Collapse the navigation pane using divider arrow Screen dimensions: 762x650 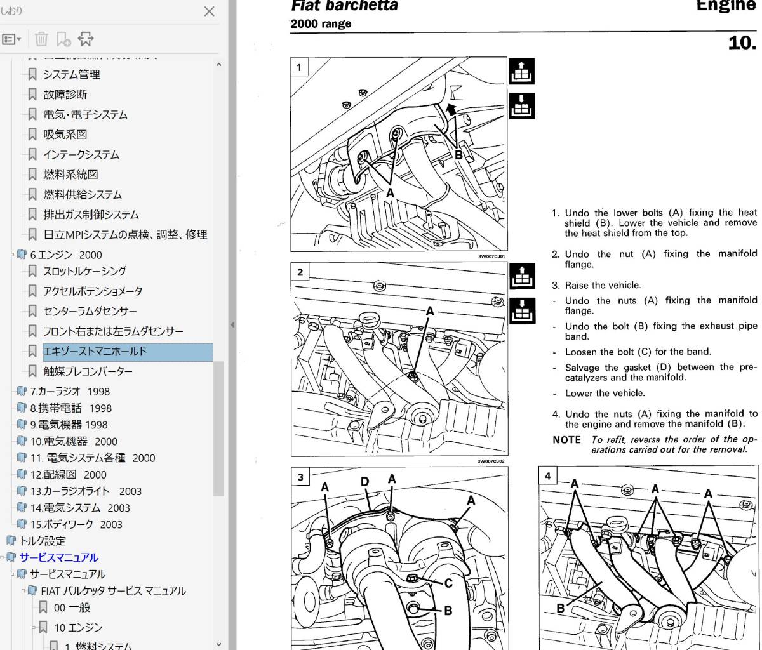click(x=232, y=325)
